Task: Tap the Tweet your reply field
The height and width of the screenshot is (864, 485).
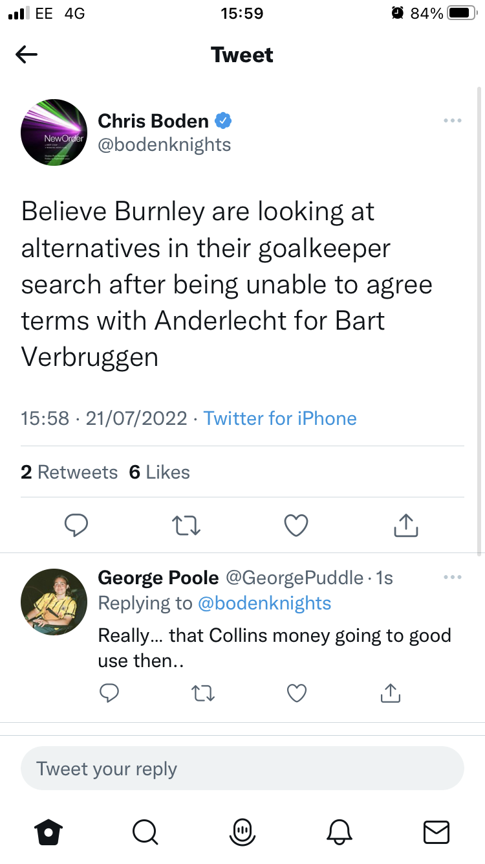Action: click(x=242, y=769)
